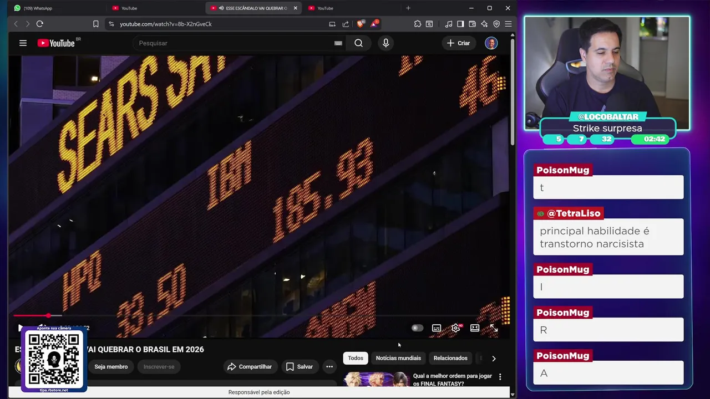Toggle subtitles/closed captions on the video
The width and height of the screenshot is (710, 399).
click(x=437, y=328)
